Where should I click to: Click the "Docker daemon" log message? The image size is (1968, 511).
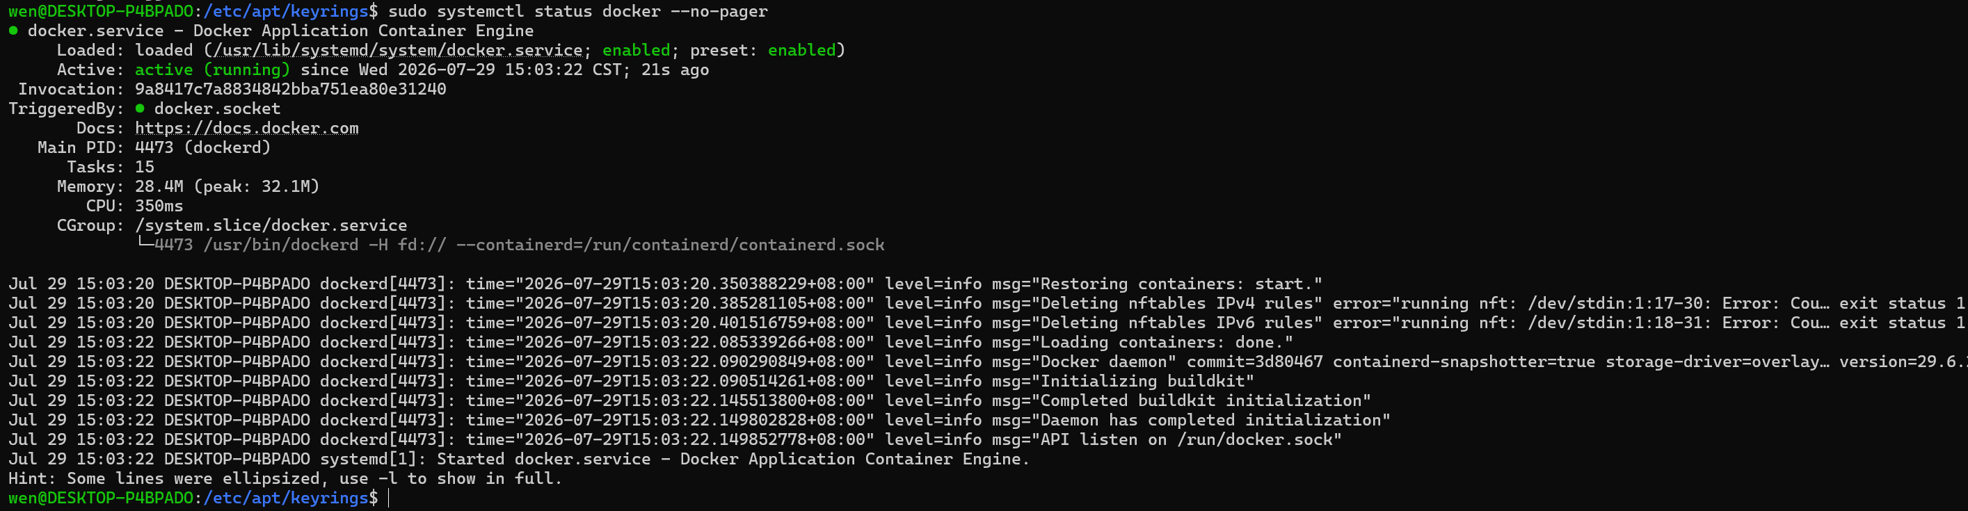pos(1103,362)
